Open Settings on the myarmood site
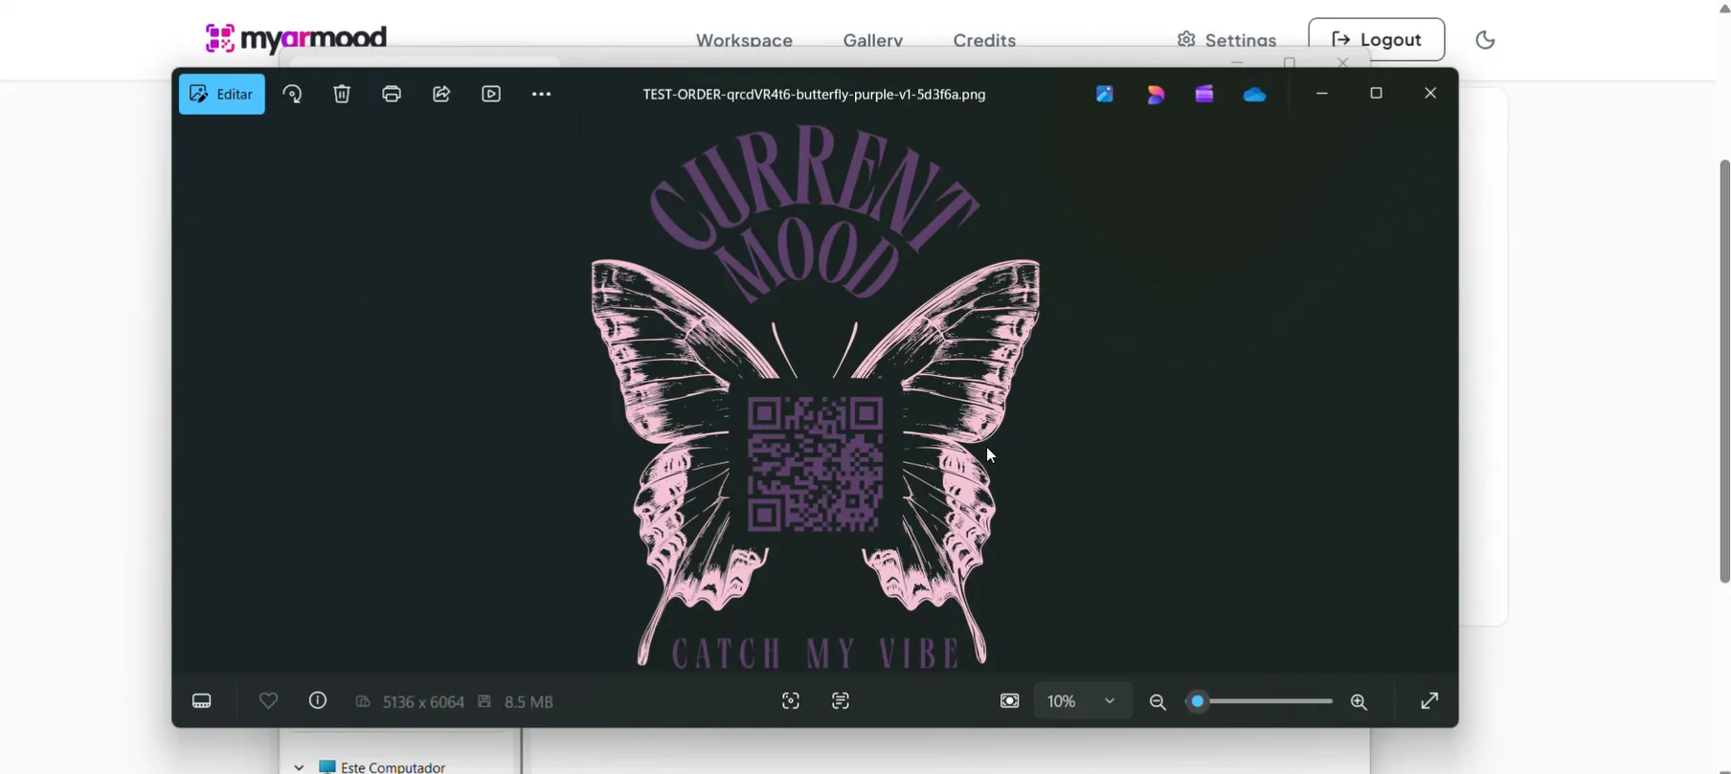Image resolution: width=1731 pixels, height=774 pixels. tap(1227, 40)
